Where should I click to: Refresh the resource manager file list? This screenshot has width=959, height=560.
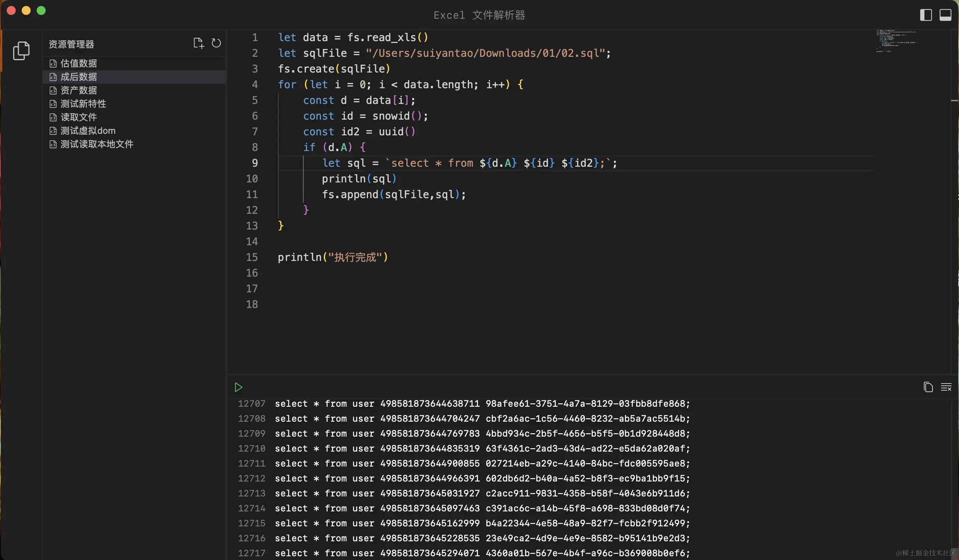pos(216,43)
